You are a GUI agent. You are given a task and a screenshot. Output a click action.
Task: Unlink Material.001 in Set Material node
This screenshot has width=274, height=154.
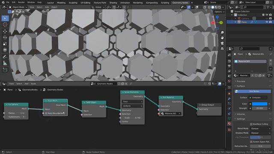[179, 114]
